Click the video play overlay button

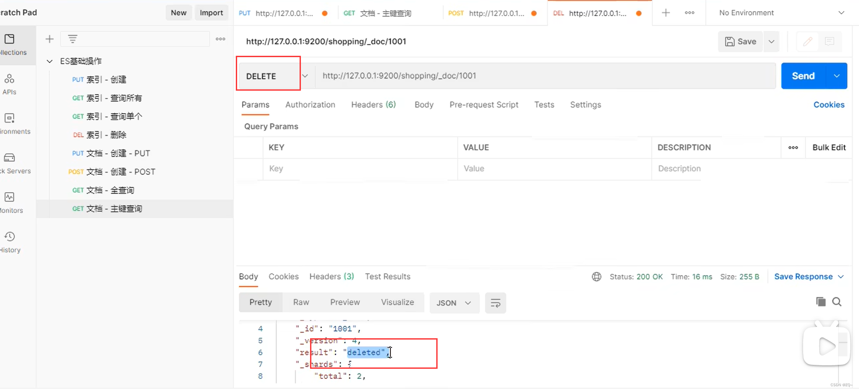[x=827, y=347]
